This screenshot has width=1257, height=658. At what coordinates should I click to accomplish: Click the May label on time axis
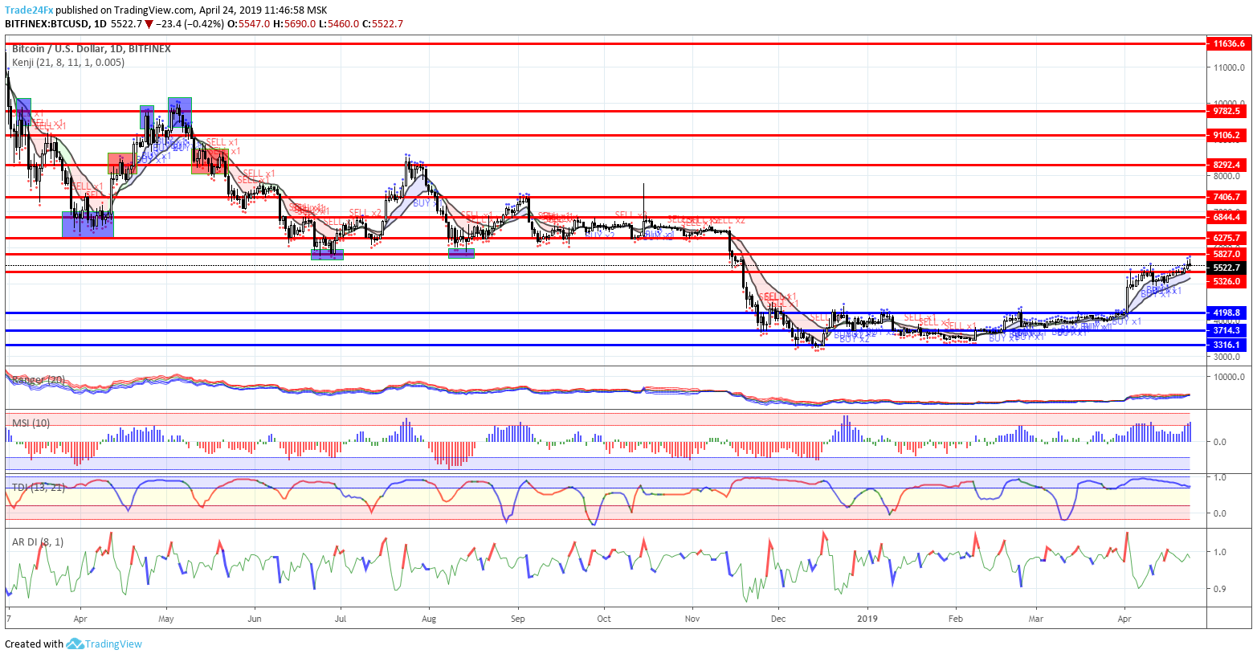coord(166,619)
